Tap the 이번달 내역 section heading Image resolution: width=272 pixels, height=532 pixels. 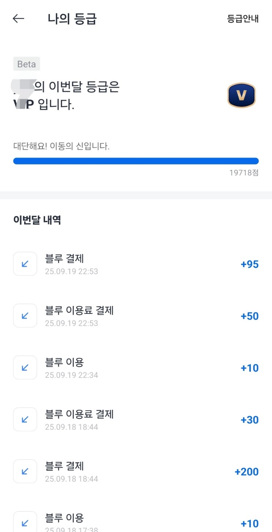[37, 220]
